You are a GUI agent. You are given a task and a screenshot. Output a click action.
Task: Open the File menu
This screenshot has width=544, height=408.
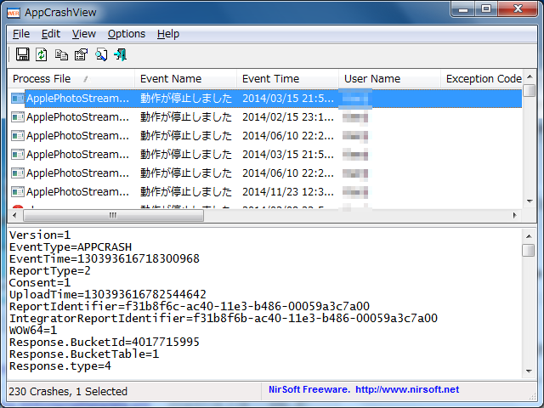[21, 34]
